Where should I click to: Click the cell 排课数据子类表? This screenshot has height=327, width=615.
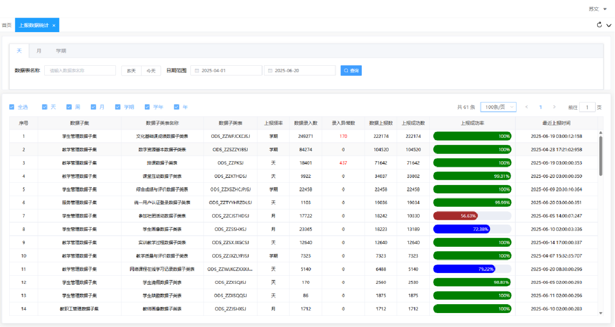click(162, 163)
